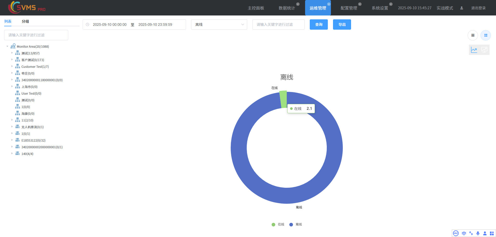The width and height of the screenshot is (496, 237).
Task: Close the 系统设置 tab using its X icon
Action: [x=391, y=4]
